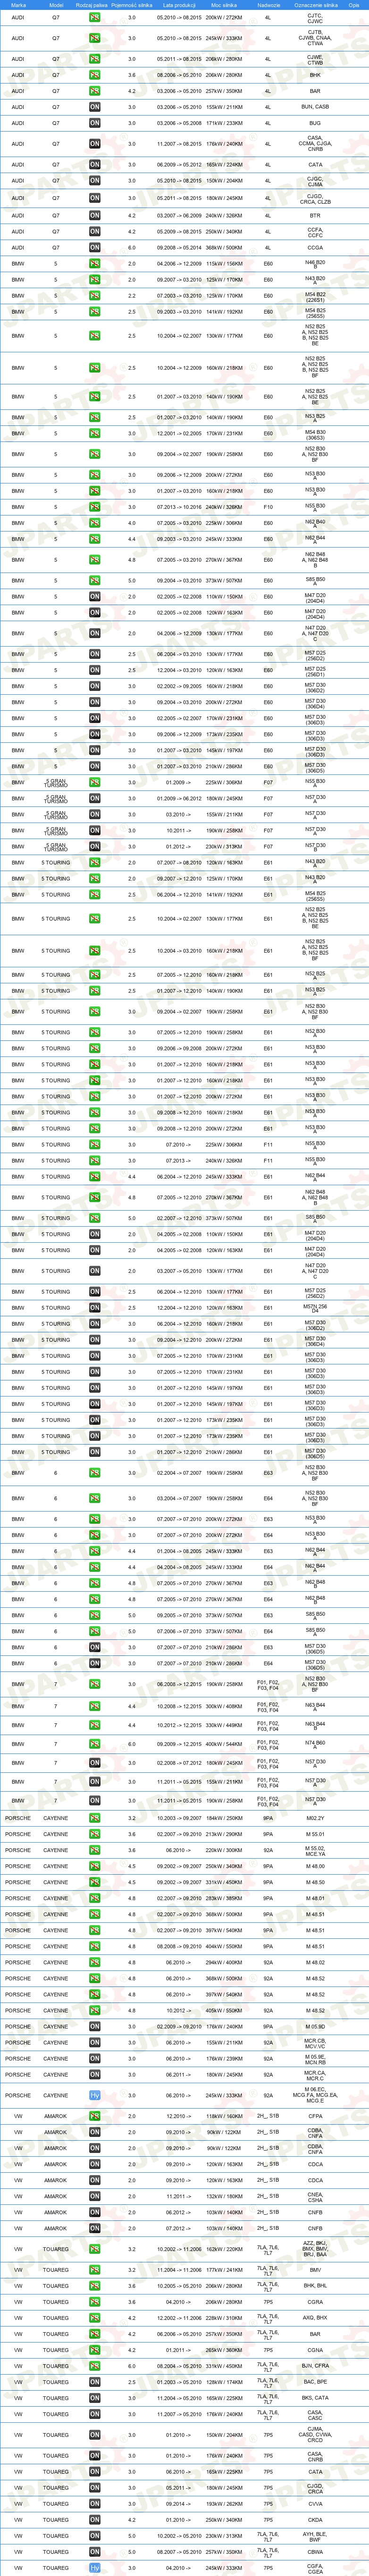Screen dimensions: 369x2576
Task: Click the PB icon for BMW 5 N46 B20
Action: 95,264
